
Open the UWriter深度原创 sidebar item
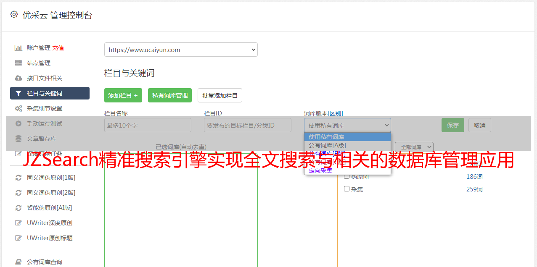click(x=50, y=223)
